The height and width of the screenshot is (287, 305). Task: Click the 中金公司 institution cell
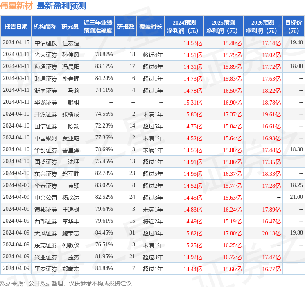pos(46,198)
